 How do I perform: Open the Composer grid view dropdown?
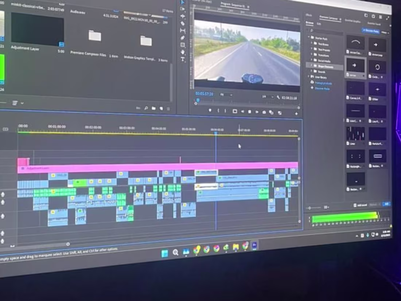tap(326, 207)
